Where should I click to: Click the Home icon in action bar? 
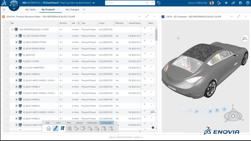(x=49, y=128)
